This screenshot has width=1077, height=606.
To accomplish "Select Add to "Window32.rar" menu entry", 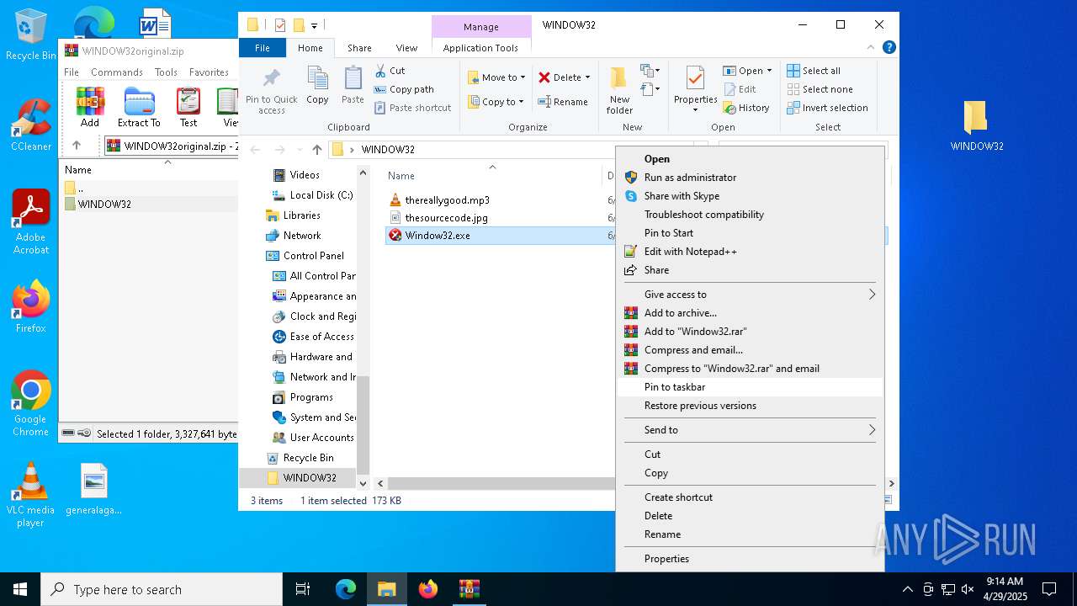I will coord(751,332).
